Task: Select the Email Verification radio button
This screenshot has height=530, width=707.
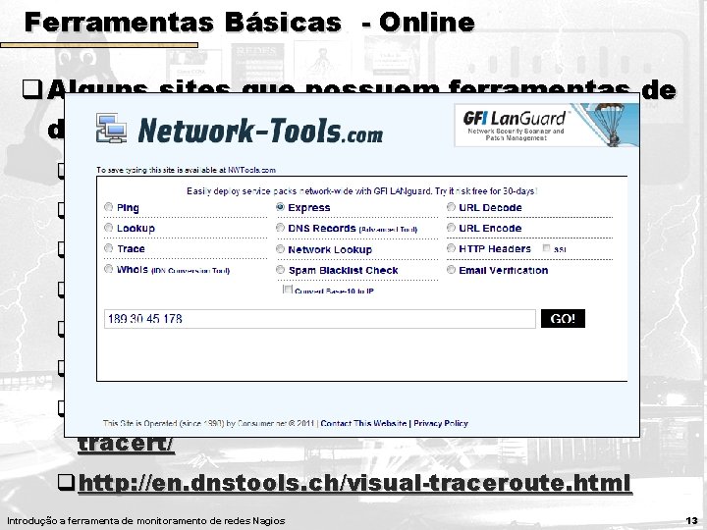Action: (452, 270)
